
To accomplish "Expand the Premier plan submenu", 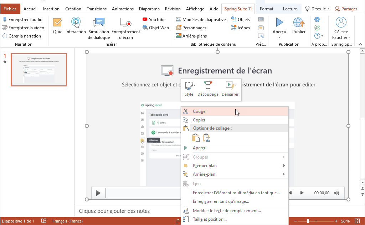I will click(284, 166).
